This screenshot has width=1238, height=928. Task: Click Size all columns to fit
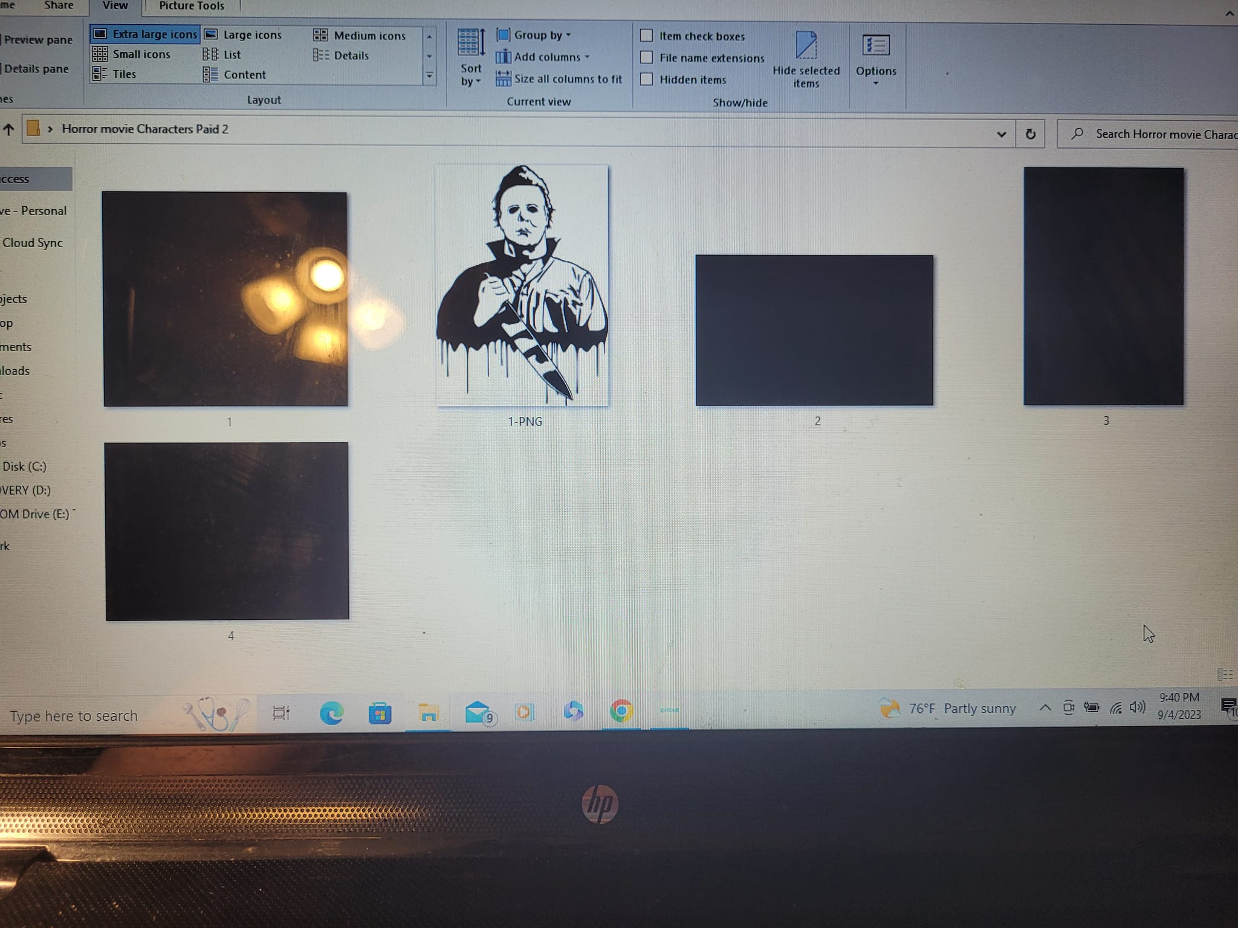559,79
